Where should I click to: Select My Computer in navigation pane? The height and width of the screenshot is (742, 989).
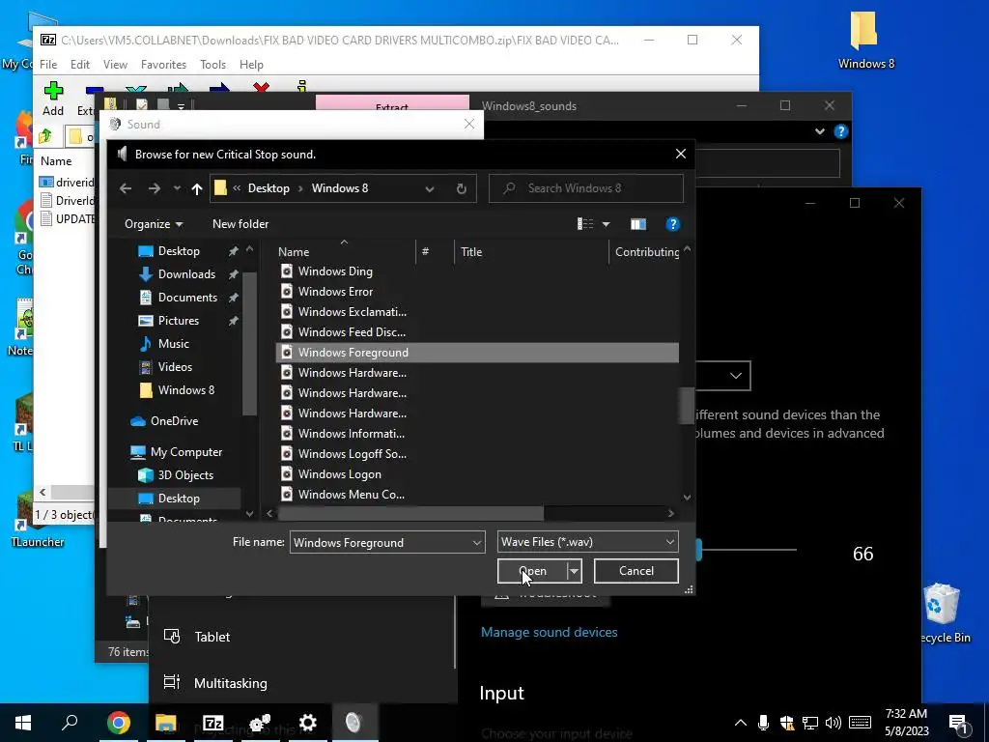click(186, 452)
